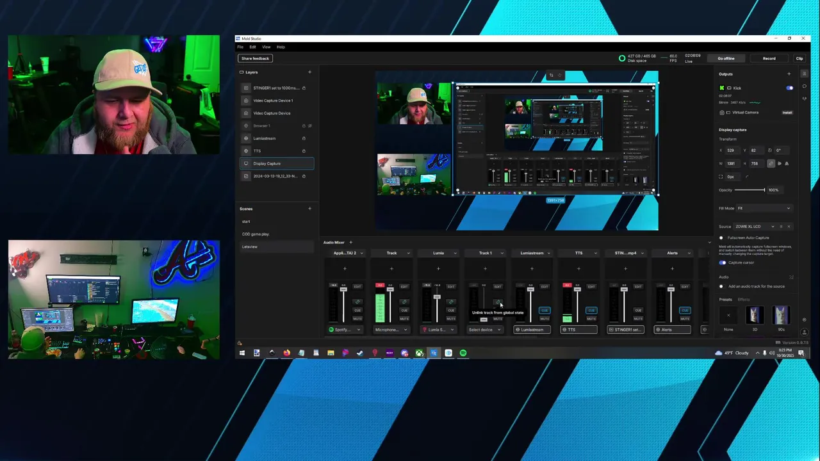This screenshot has width=820, height=461.
Task: Open the Source ZOWIE XL LCD dropdown
Action: 754,226
